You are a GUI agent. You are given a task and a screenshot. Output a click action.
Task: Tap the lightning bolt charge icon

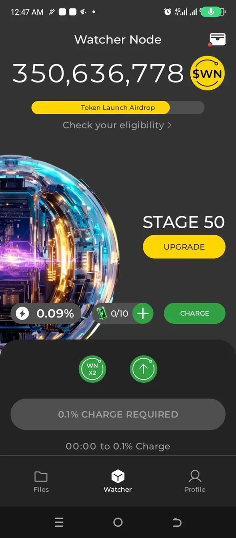click(22, 313)
